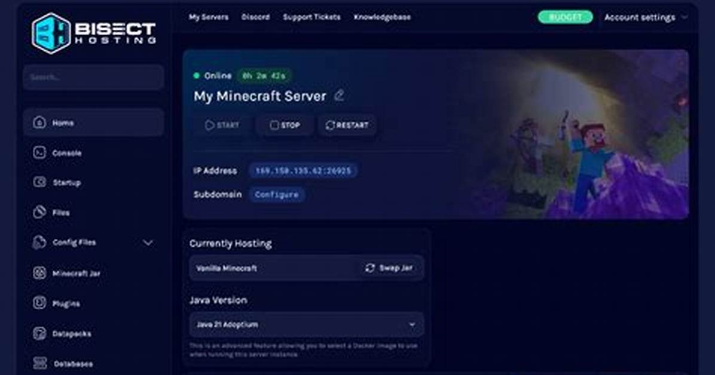Click the Plugins label in sidebar

click(x=66, y=304)
